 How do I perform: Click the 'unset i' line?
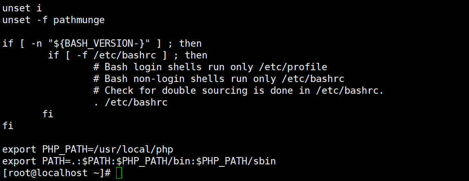22,8
